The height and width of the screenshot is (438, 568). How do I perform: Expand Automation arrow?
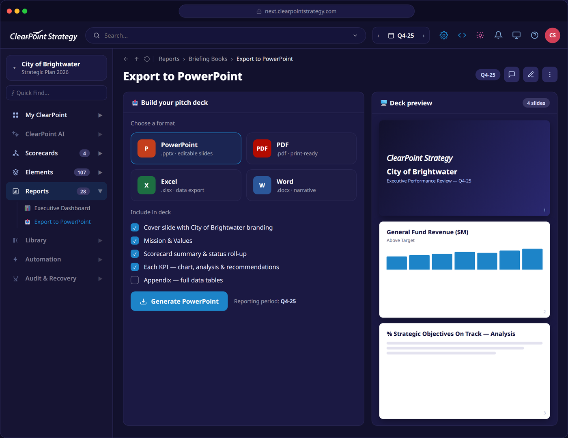click(100, 260)
